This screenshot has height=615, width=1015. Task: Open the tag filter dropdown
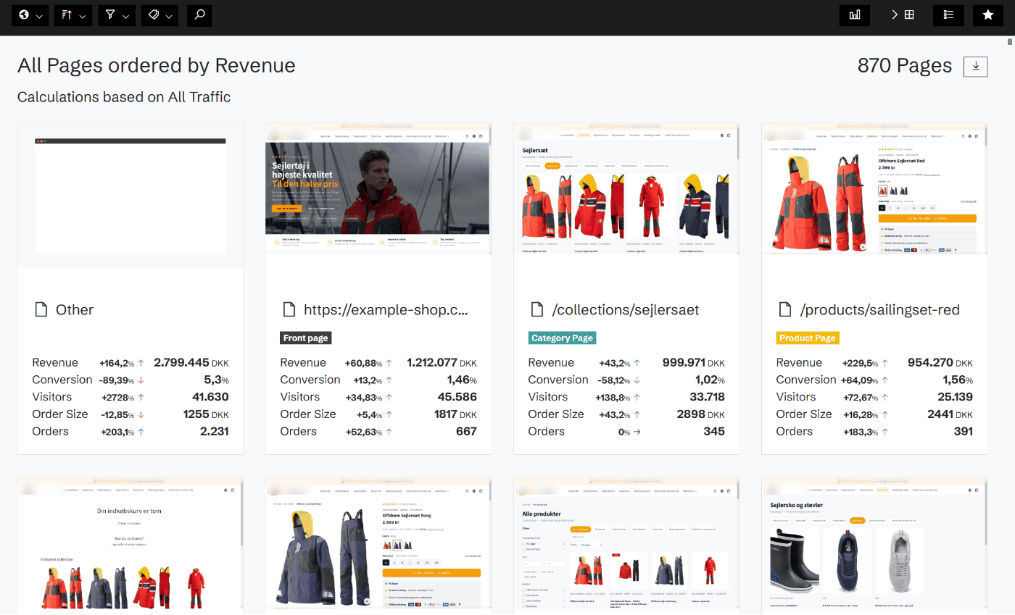(159, 14)
